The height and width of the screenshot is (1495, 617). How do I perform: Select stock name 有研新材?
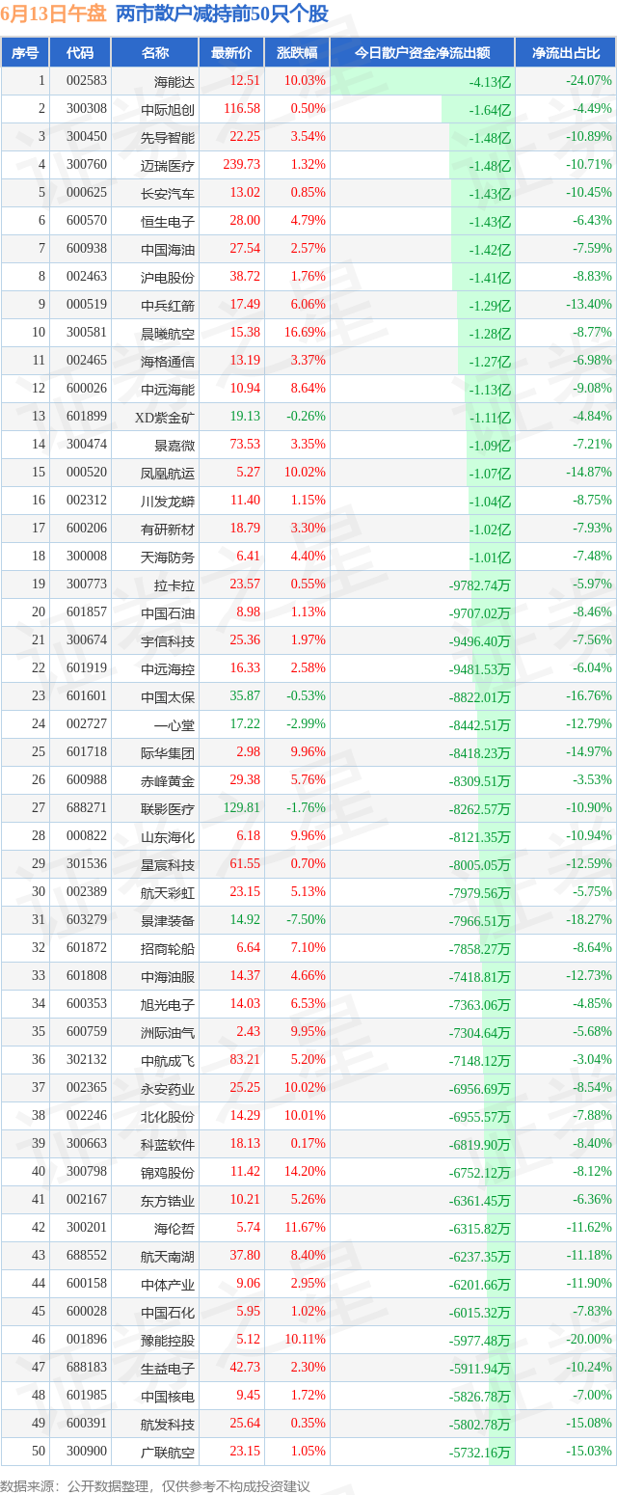click(x=168, y=529)
